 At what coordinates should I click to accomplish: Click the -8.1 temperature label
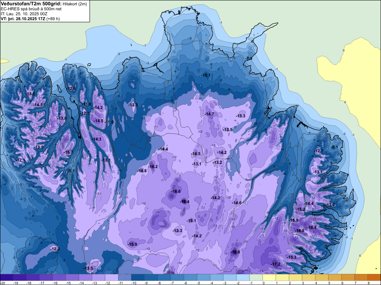(x=335, y=147)
